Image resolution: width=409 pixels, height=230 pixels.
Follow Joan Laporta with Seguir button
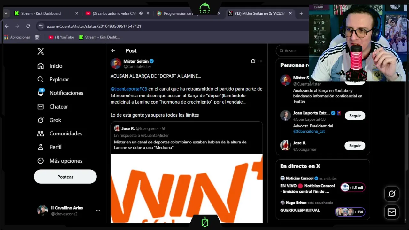point(355,116)
